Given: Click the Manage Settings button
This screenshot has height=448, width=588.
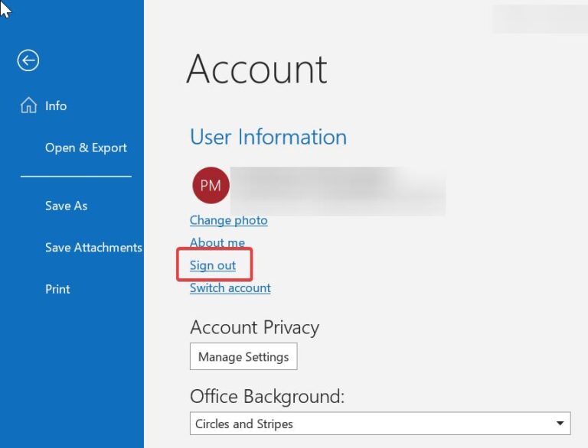Looking at the screenshot, I should (x=243, y=356).
